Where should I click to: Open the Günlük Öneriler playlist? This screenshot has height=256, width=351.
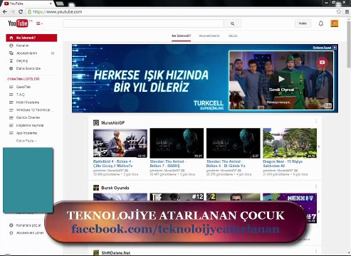28,117
